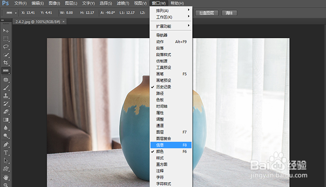Open the 帮助(H) menu

click(177, 3)
